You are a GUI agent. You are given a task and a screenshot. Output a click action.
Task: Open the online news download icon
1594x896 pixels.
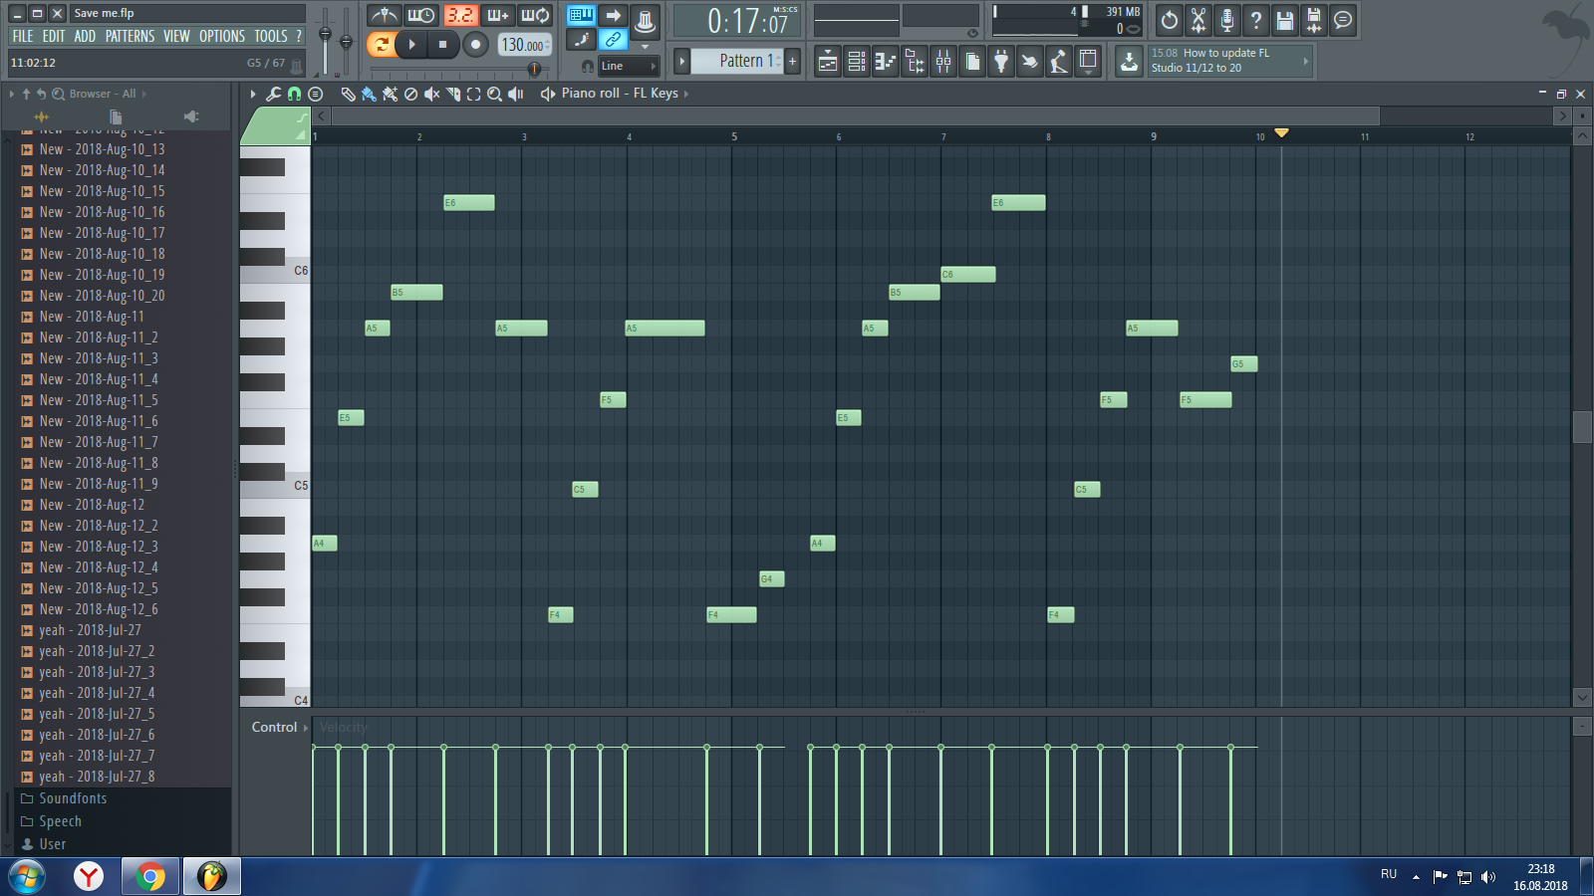(1129, 62)
